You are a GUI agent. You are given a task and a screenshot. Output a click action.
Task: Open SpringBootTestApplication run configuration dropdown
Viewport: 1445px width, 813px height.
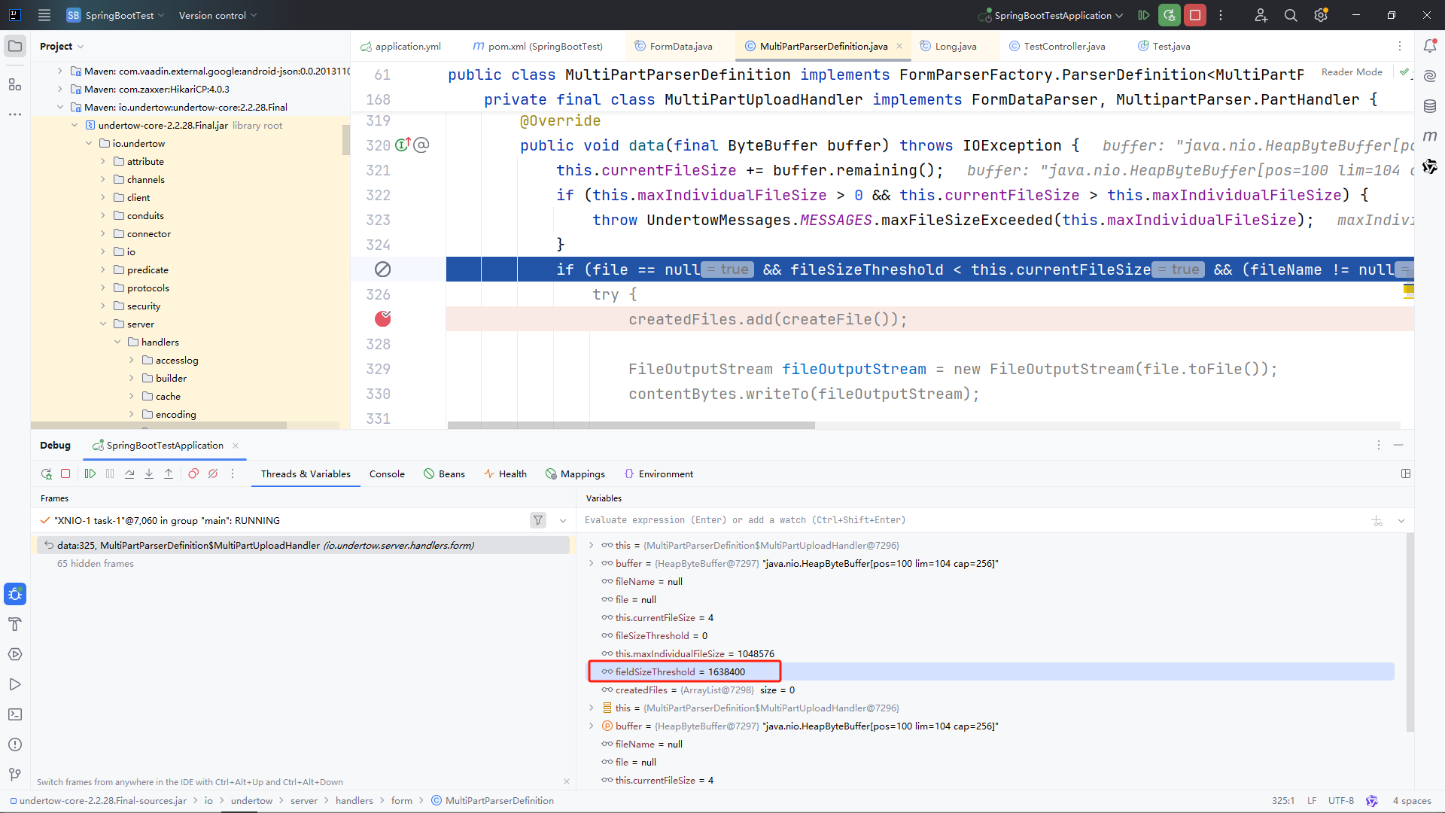[1052, 15]
